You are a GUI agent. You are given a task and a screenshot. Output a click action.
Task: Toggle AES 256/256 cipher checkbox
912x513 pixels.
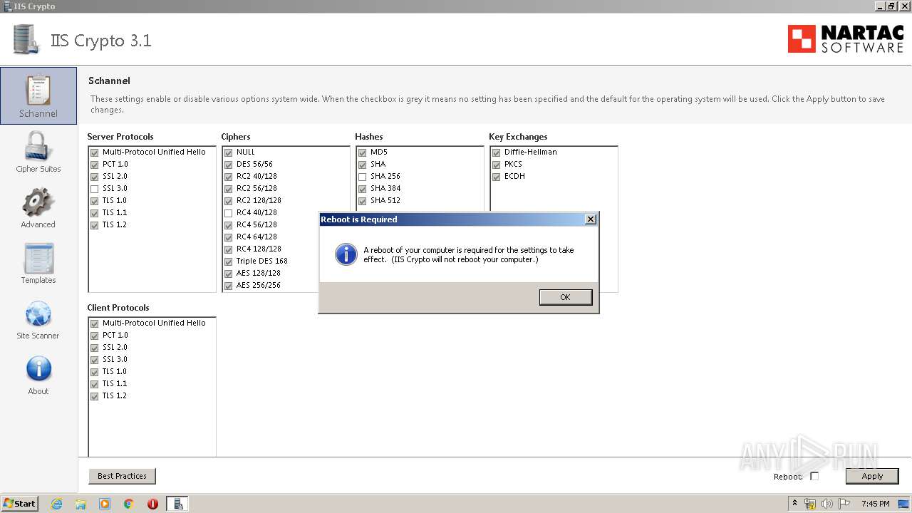[x=228, y=286]
